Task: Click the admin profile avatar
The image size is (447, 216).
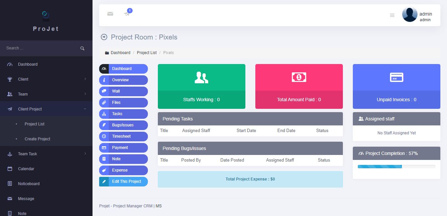Action: (410, 15)
